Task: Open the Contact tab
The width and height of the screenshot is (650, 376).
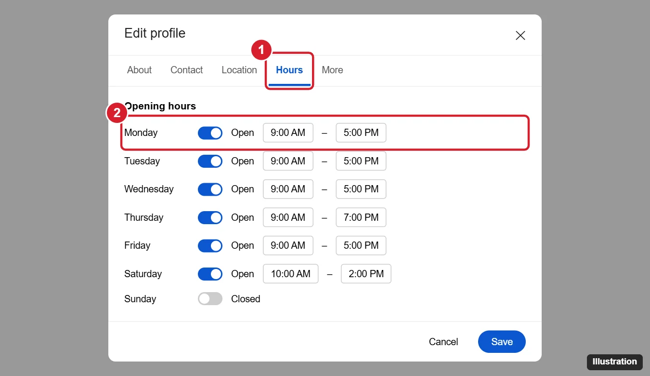Action: coord(186,70)
